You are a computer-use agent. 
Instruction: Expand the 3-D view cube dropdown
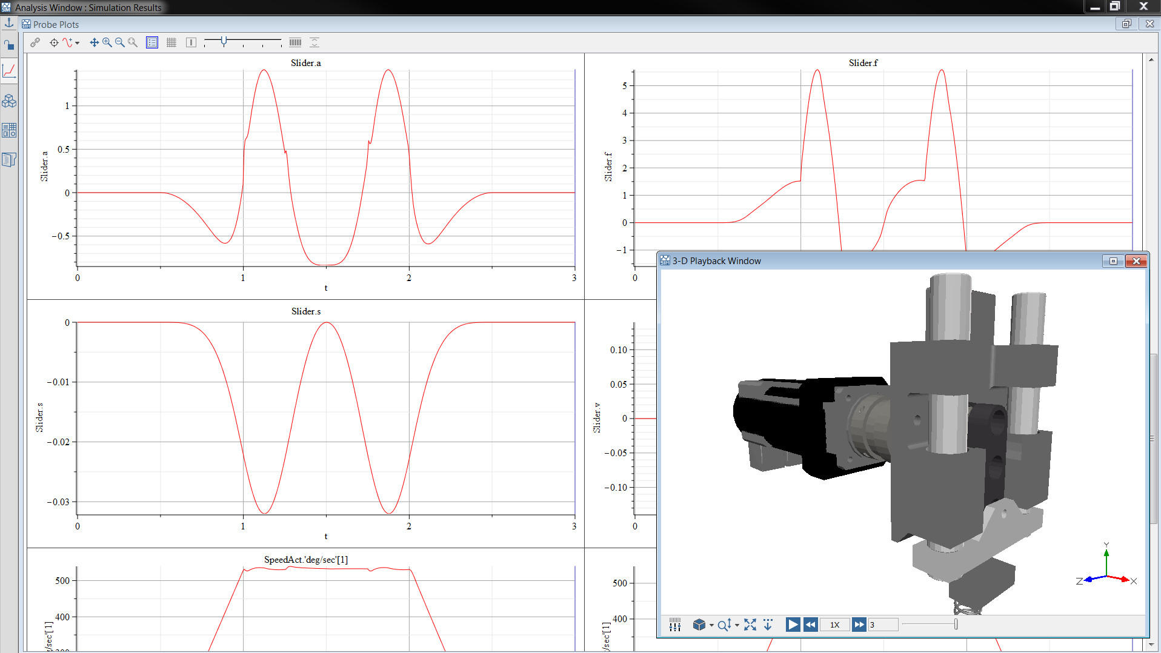coord(711,625)
